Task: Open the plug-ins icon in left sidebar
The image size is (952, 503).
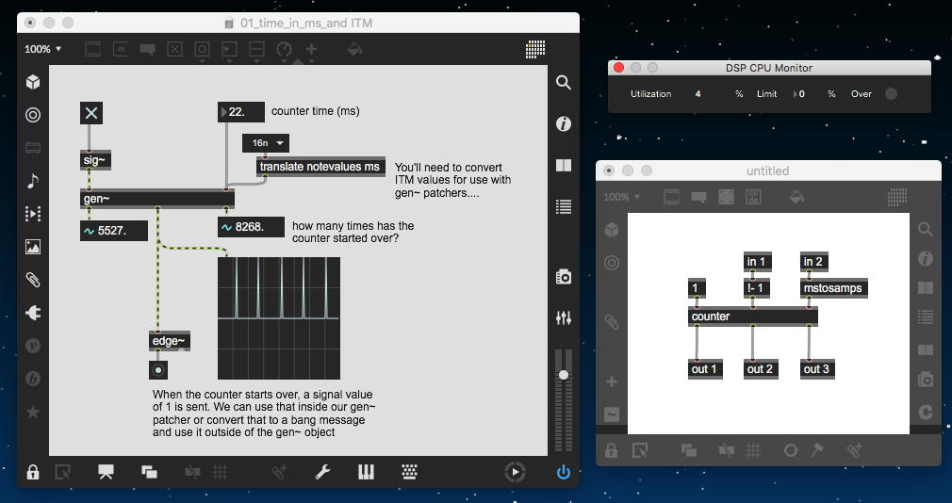Action: pos(33,313)
